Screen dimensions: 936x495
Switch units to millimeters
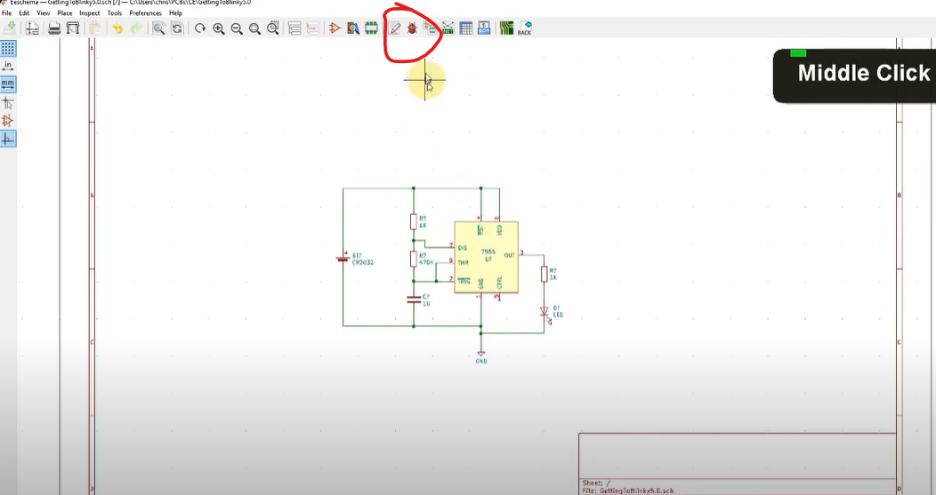(8, 84)
